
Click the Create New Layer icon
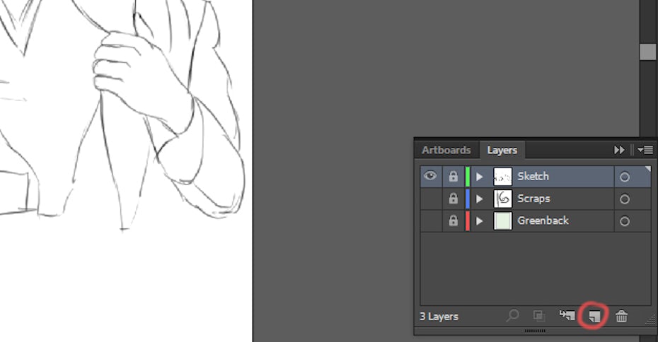coord(595,316)
